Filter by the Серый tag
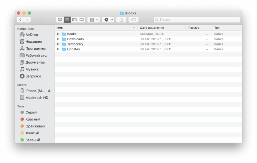 pos(28,112)
